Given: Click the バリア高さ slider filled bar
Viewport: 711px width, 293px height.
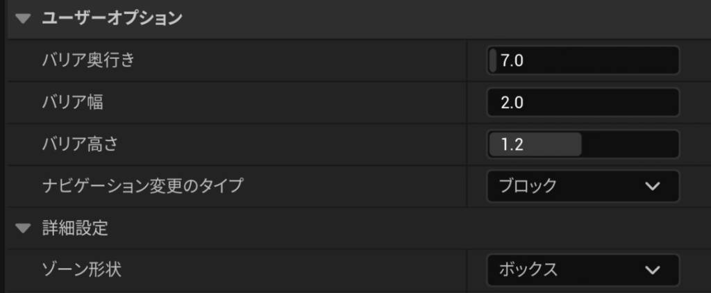Looking at the screenshot, I should pyautogui.click(x=535, y=144).
